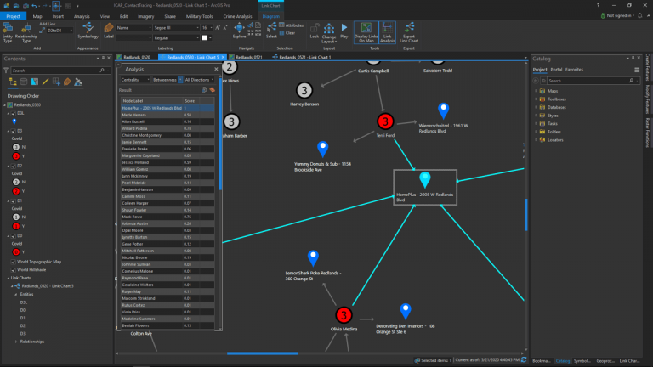Click the Export Link Chart icon
Viewport: 653px width, 367px height.
pyautogui.click(x=409, y=32)
